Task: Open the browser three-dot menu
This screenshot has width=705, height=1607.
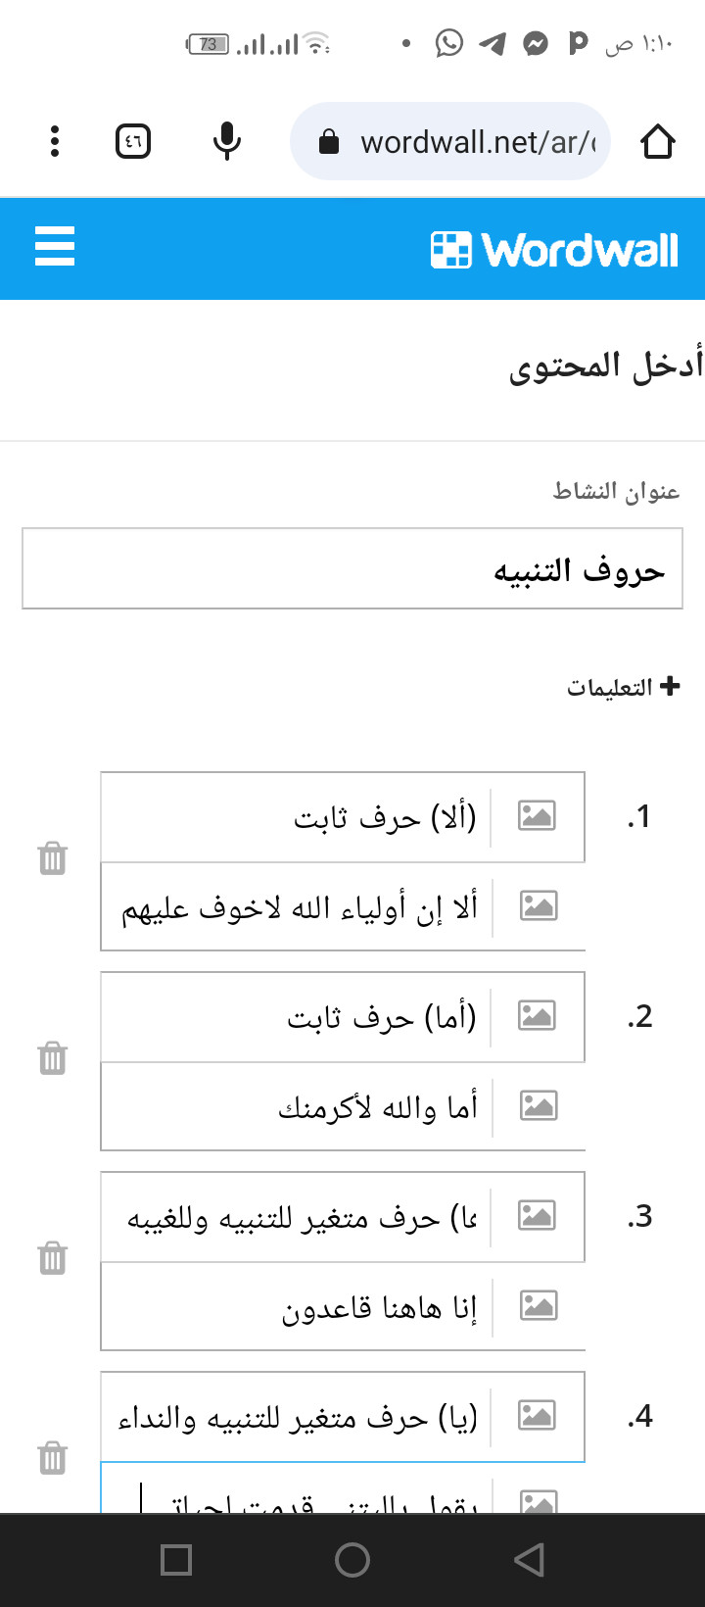Action: [55, 142]
